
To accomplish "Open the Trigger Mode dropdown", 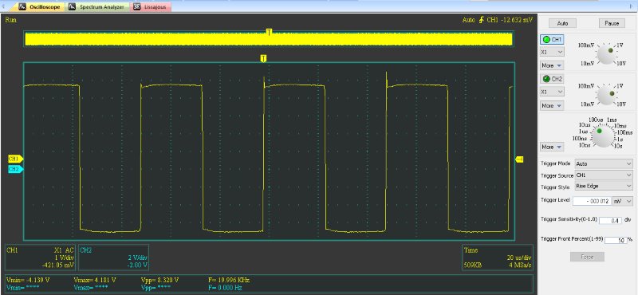I will click(x=604, y=163).
